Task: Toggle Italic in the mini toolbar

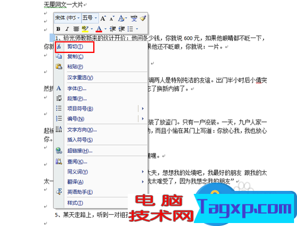Action: 67,29
